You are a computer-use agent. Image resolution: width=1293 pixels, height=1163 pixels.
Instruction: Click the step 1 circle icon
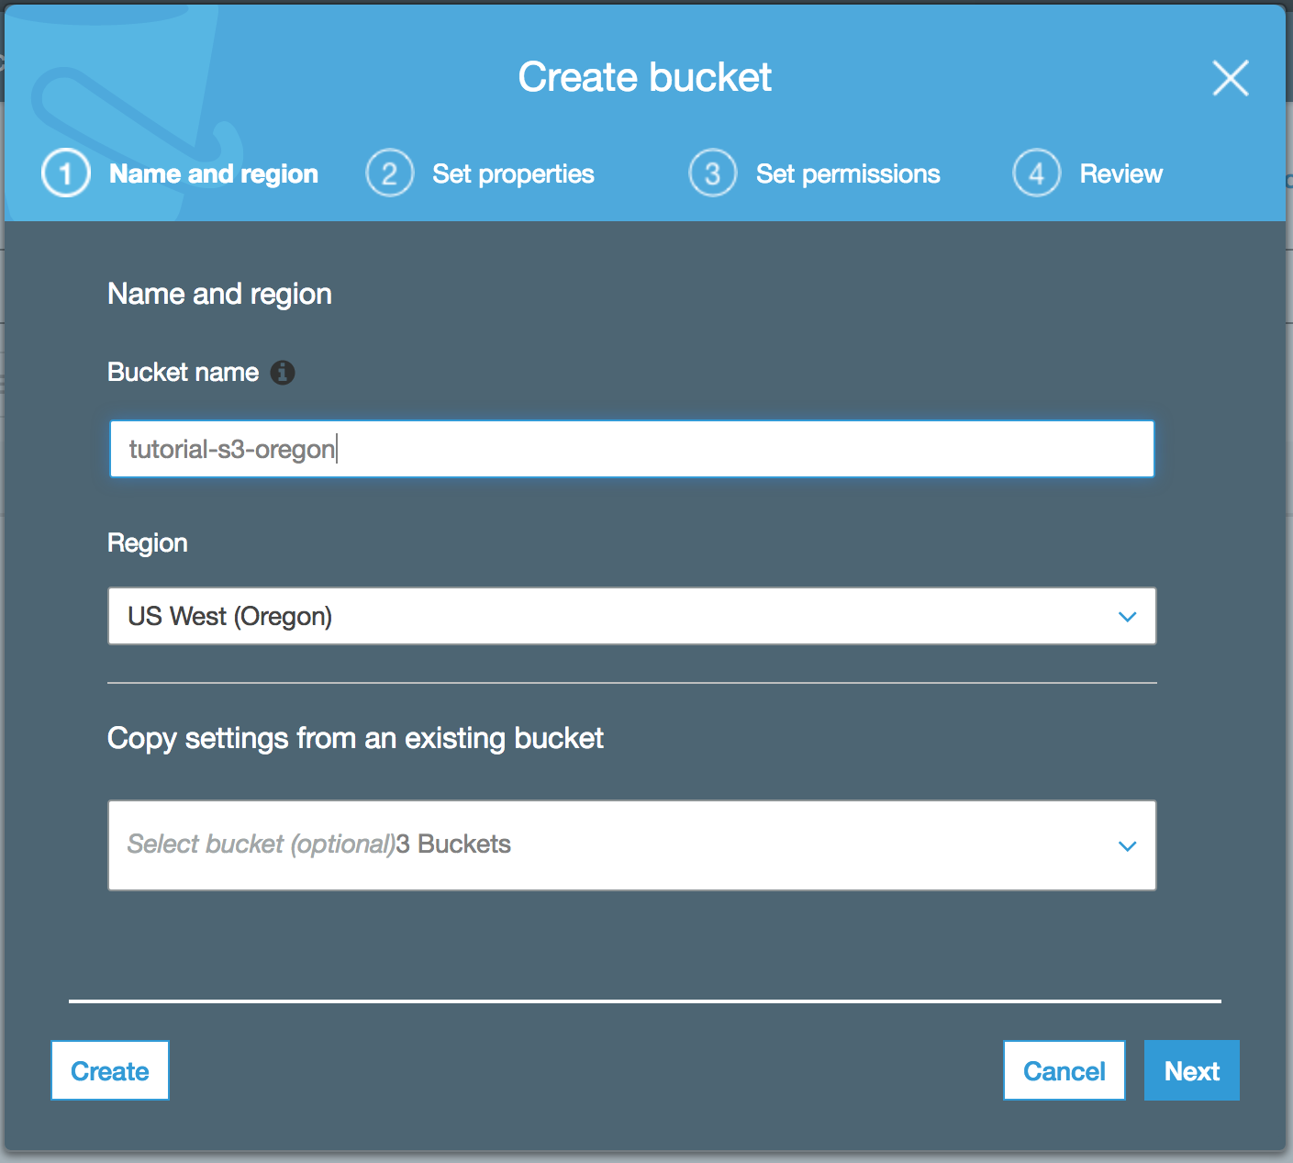click(x=66, y=173)
